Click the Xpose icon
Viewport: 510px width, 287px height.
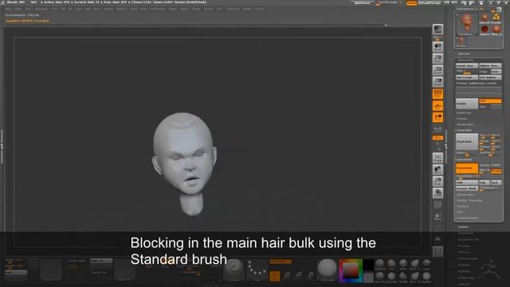(437, 251)
